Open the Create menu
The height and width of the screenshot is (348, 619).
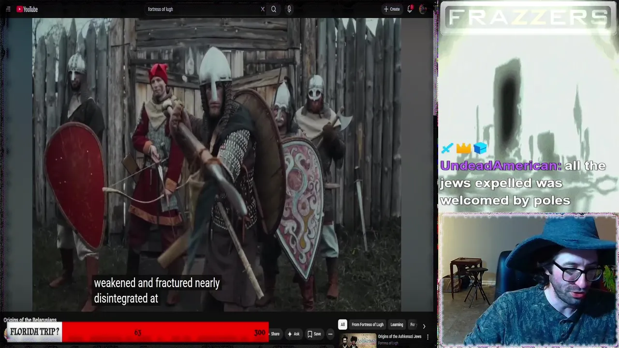tap(392, 9)
